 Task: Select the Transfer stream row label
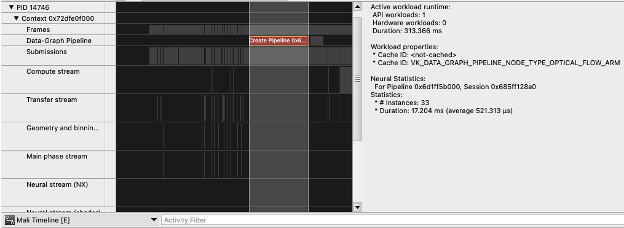tap(52, 100)
